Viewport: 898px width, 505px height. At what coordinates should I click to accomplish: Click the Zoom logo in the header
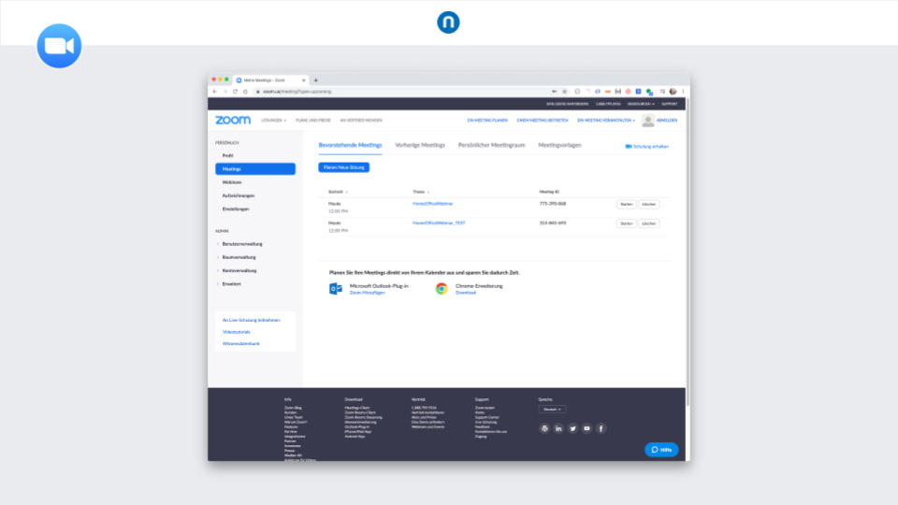[x=232, y=121]
